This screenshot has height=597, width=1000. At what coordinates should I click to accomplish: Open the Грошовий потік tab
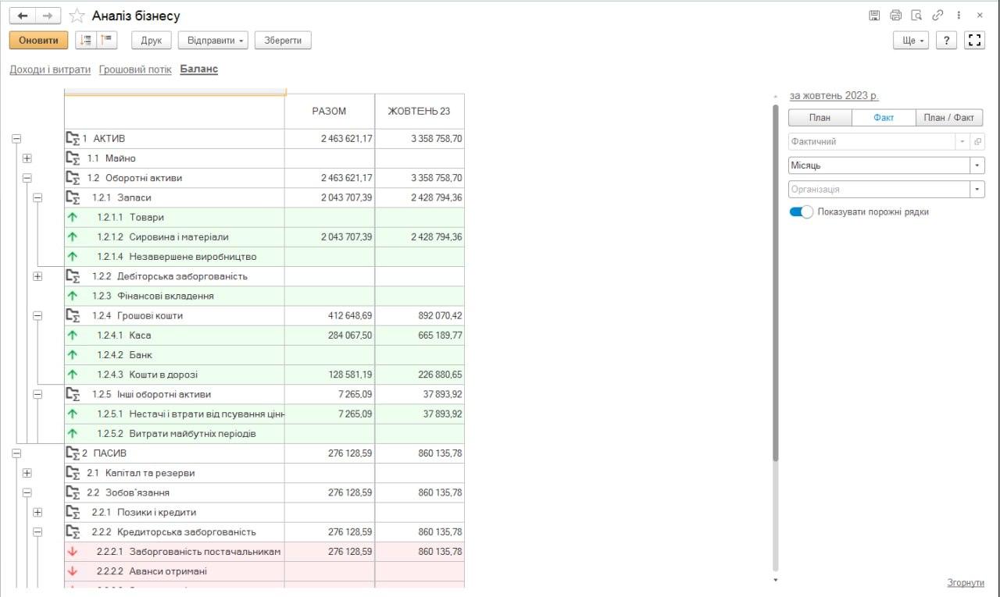click(x=135, y=69)
